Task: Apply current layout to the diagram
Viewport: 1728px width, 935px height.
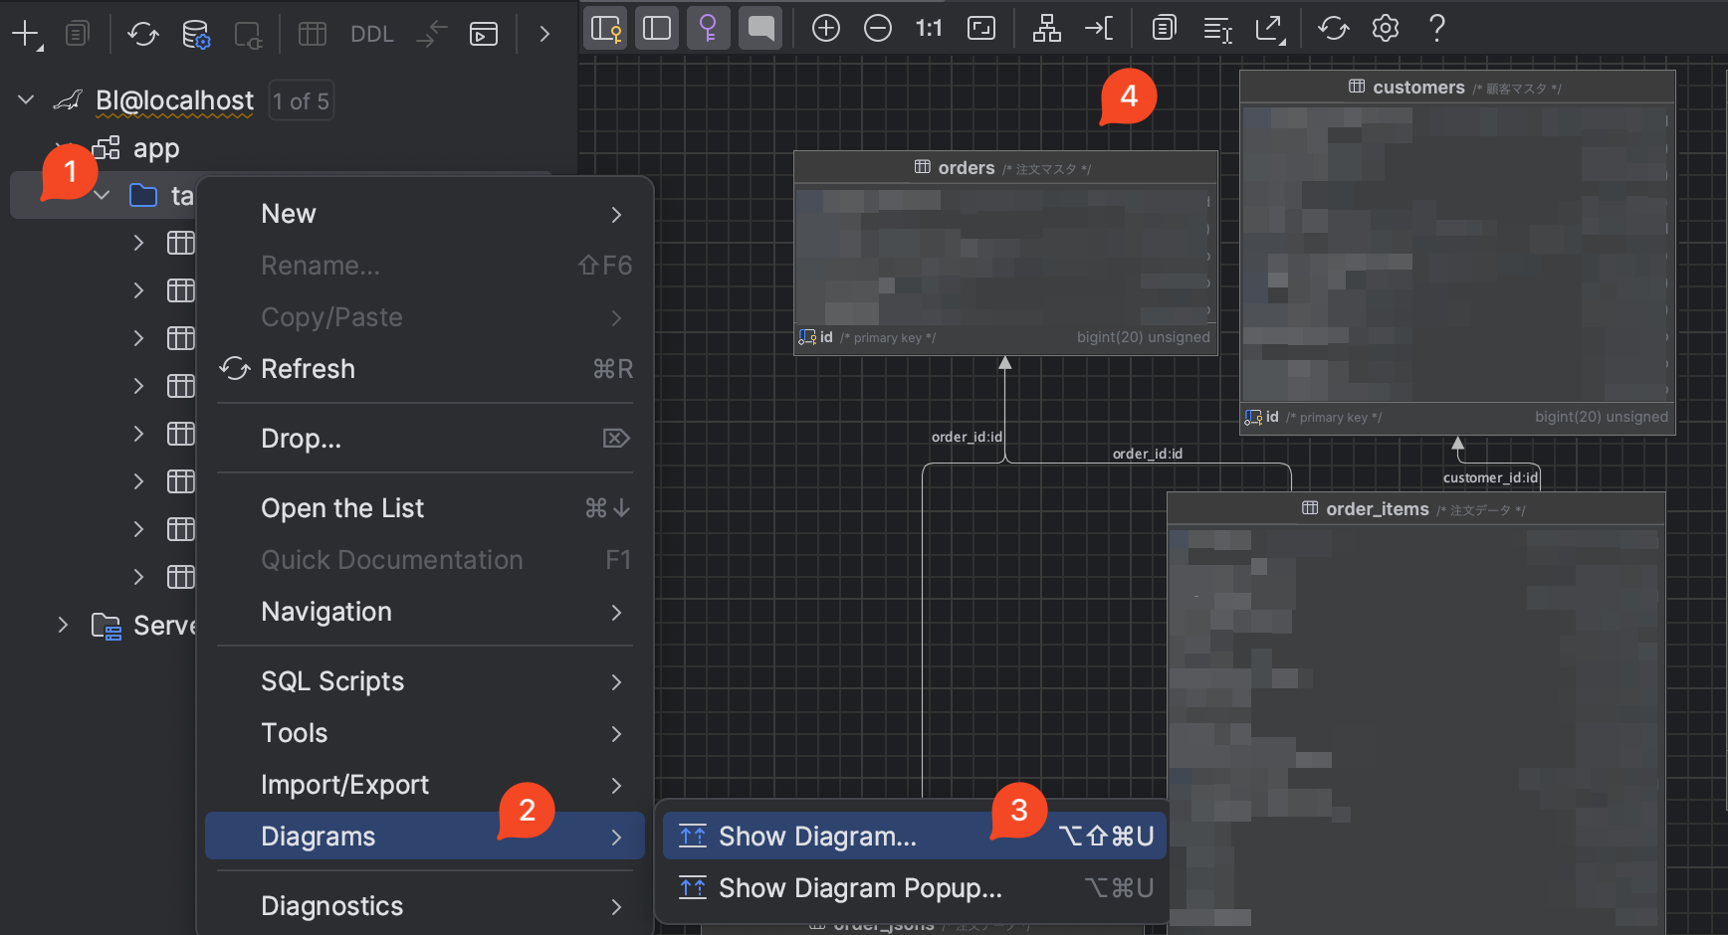Action: coord(1046,28)
